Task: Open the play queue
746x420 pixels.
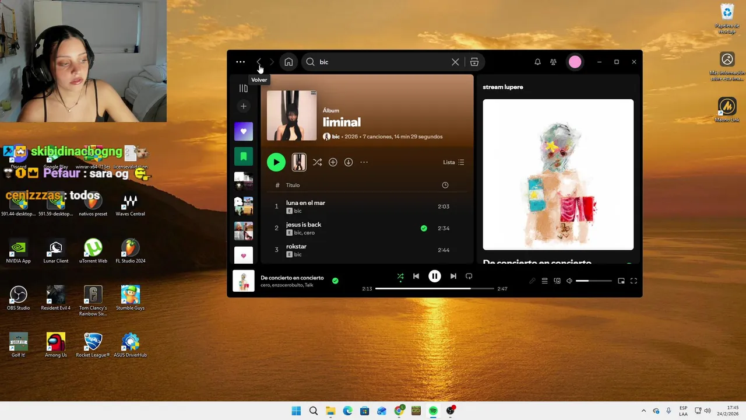Action: [544, 281]
